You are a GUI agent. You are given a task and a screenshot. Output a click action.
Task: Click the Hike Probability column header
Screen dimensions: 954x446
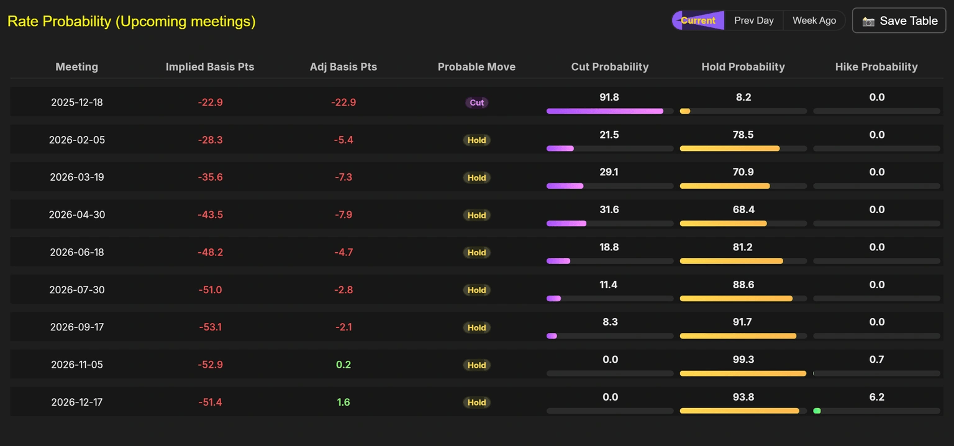tap(876, 66)
